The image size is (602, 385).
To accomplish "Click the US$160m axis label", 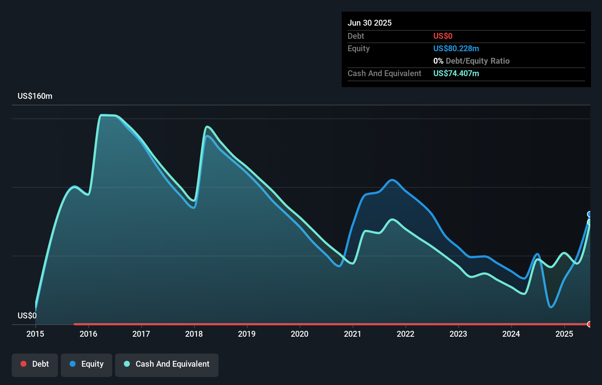I will coord(34,96).
